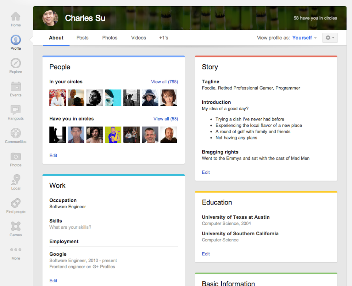Switch to the Videos tab
Screen dimensions: 352x286
tap(138, 38)
